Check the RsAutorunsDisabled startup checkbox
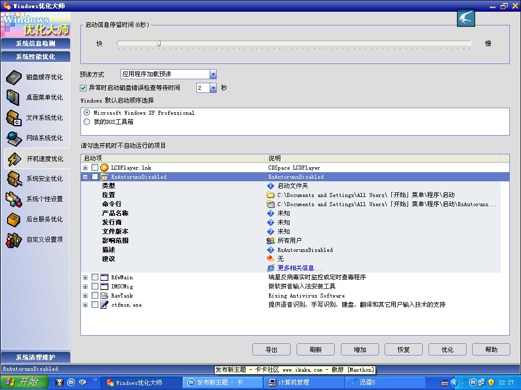Viewport: 521px width, 390px height. click(x=95, y=177)
